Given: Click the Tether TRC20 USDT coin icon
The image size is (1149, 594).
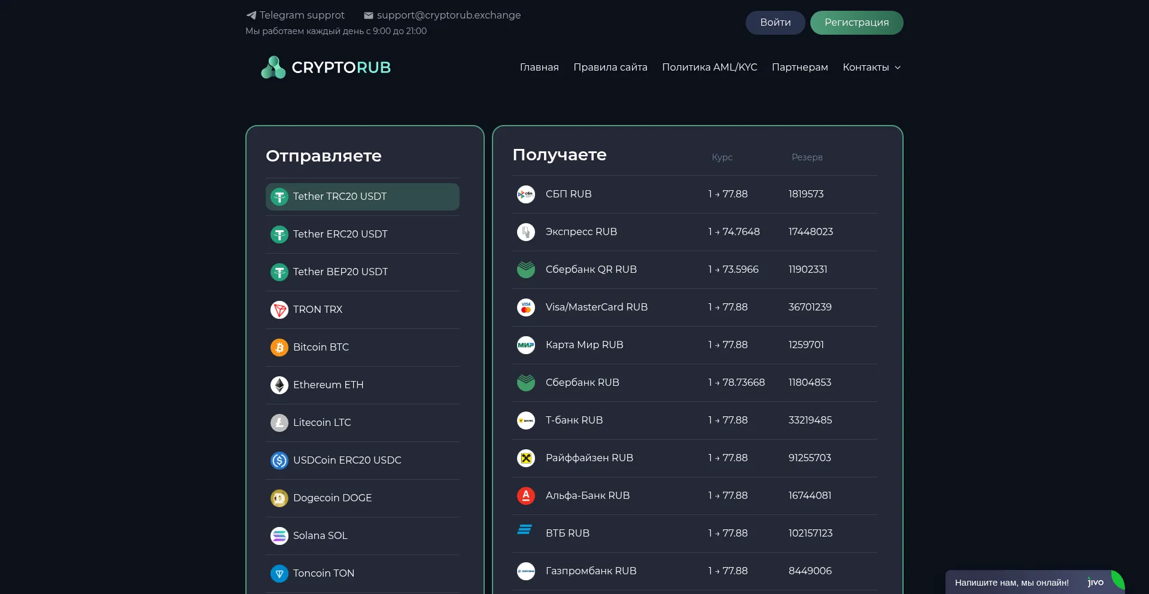Looking at the screenshot, I should [x=279, y=197].
